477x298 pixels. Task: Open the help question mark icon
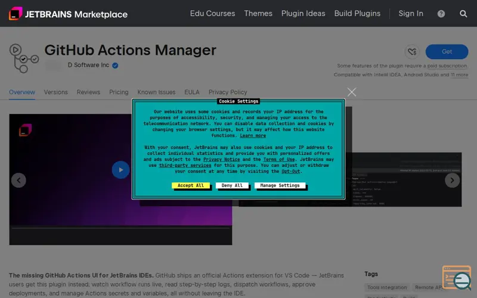tap(441, 14)
